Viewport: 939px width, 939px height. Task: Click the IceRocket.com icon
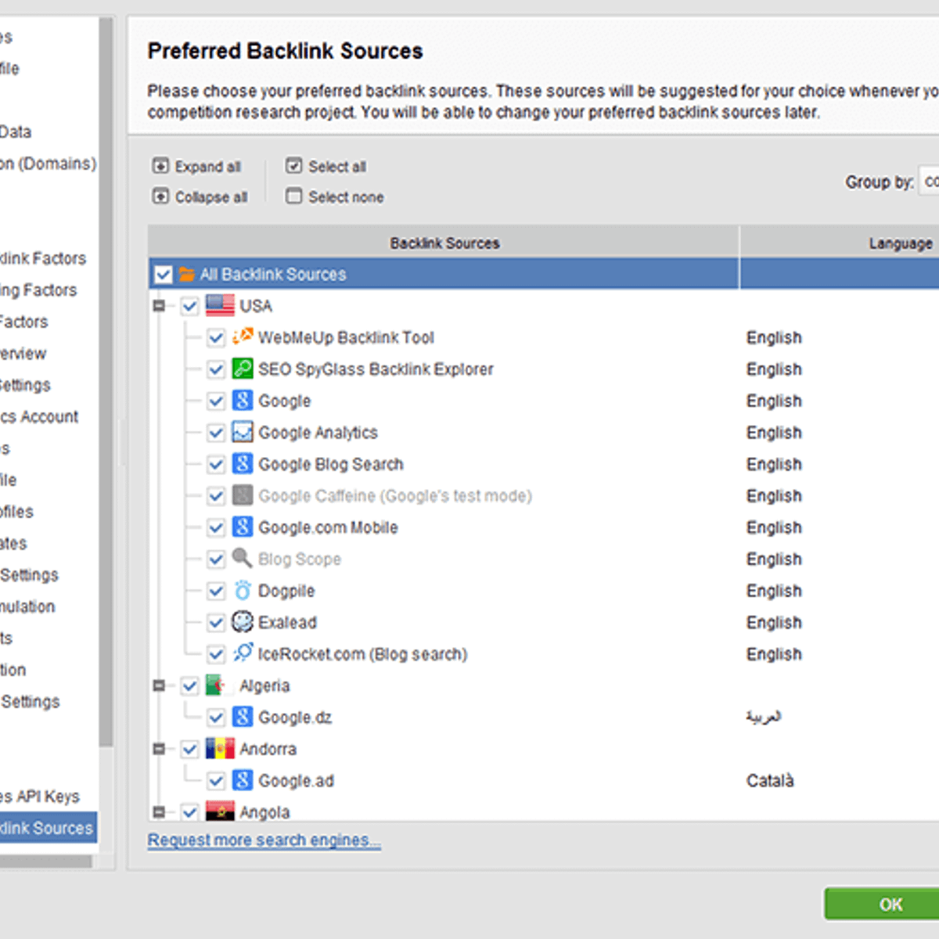[243, 653]
